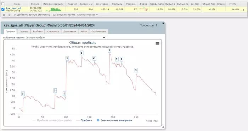This screenshot has width=248, height=131.
Task: Click the $ marker at the 4K jump
Action: click(67, 58)
